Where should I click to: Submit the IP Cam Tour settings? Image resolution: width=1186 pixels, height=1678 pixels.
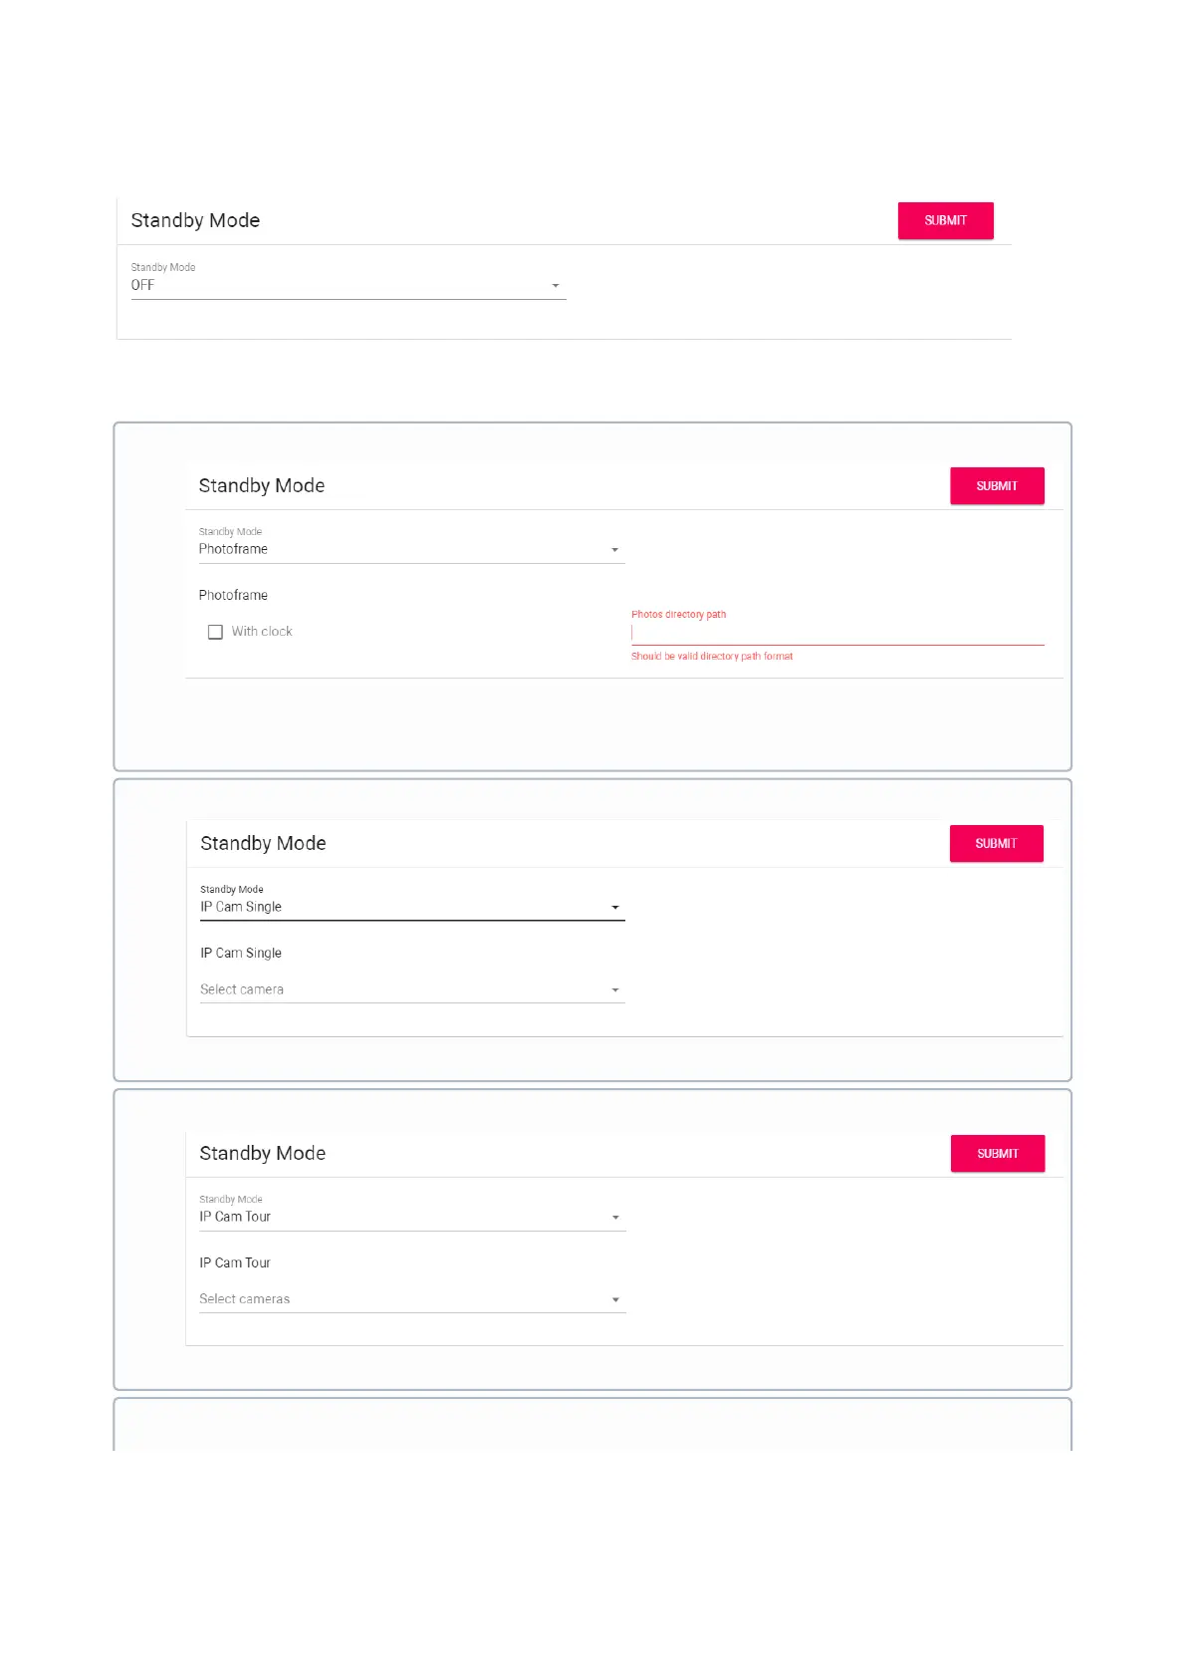[x=997, y=1154]
